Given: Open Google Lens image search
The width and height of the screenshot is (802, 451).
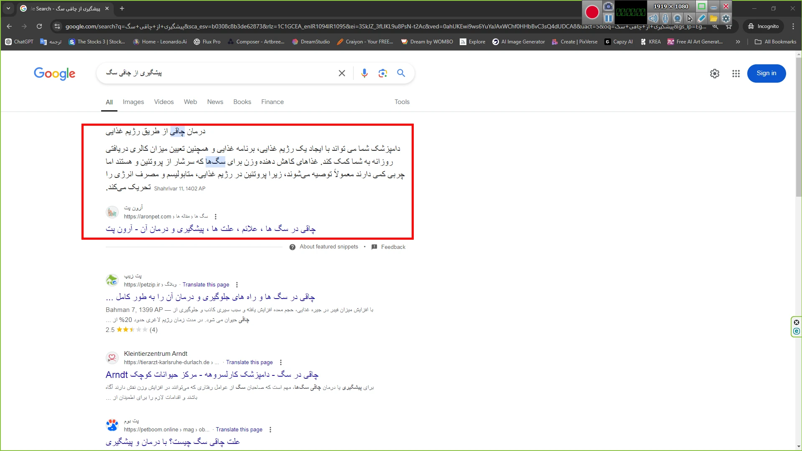Looking at the screenshot, I should coord(382,73).
